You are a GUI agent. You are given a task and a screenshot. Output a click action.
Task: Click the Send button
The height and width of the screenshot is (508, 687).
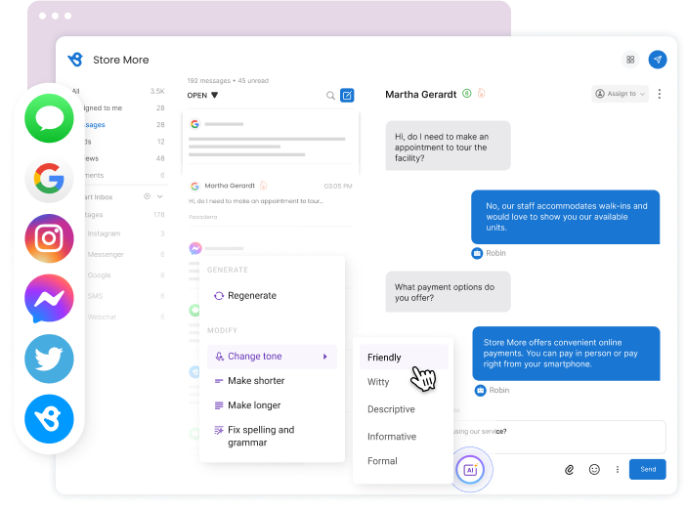[x=648, y=469]
